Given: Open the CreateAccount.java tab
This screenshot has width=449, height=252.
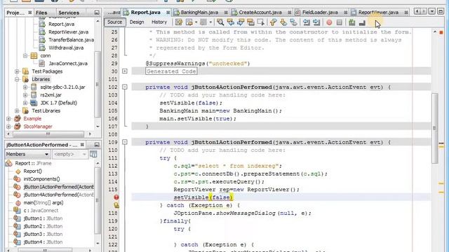Looking at the screenshot, I should coord(260,13).
